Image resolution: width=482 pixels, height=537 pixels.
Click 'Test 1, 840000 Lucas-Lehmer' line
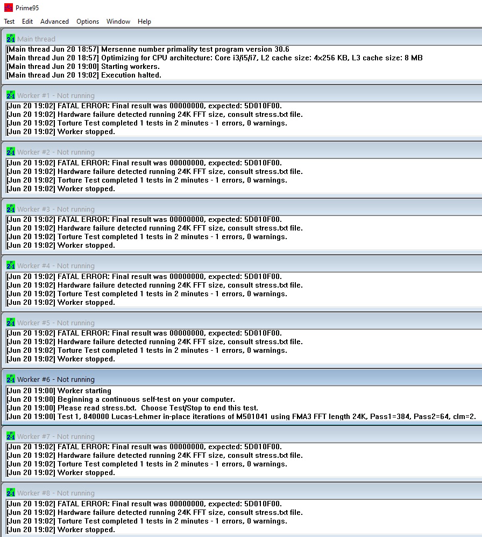point(241,416)
